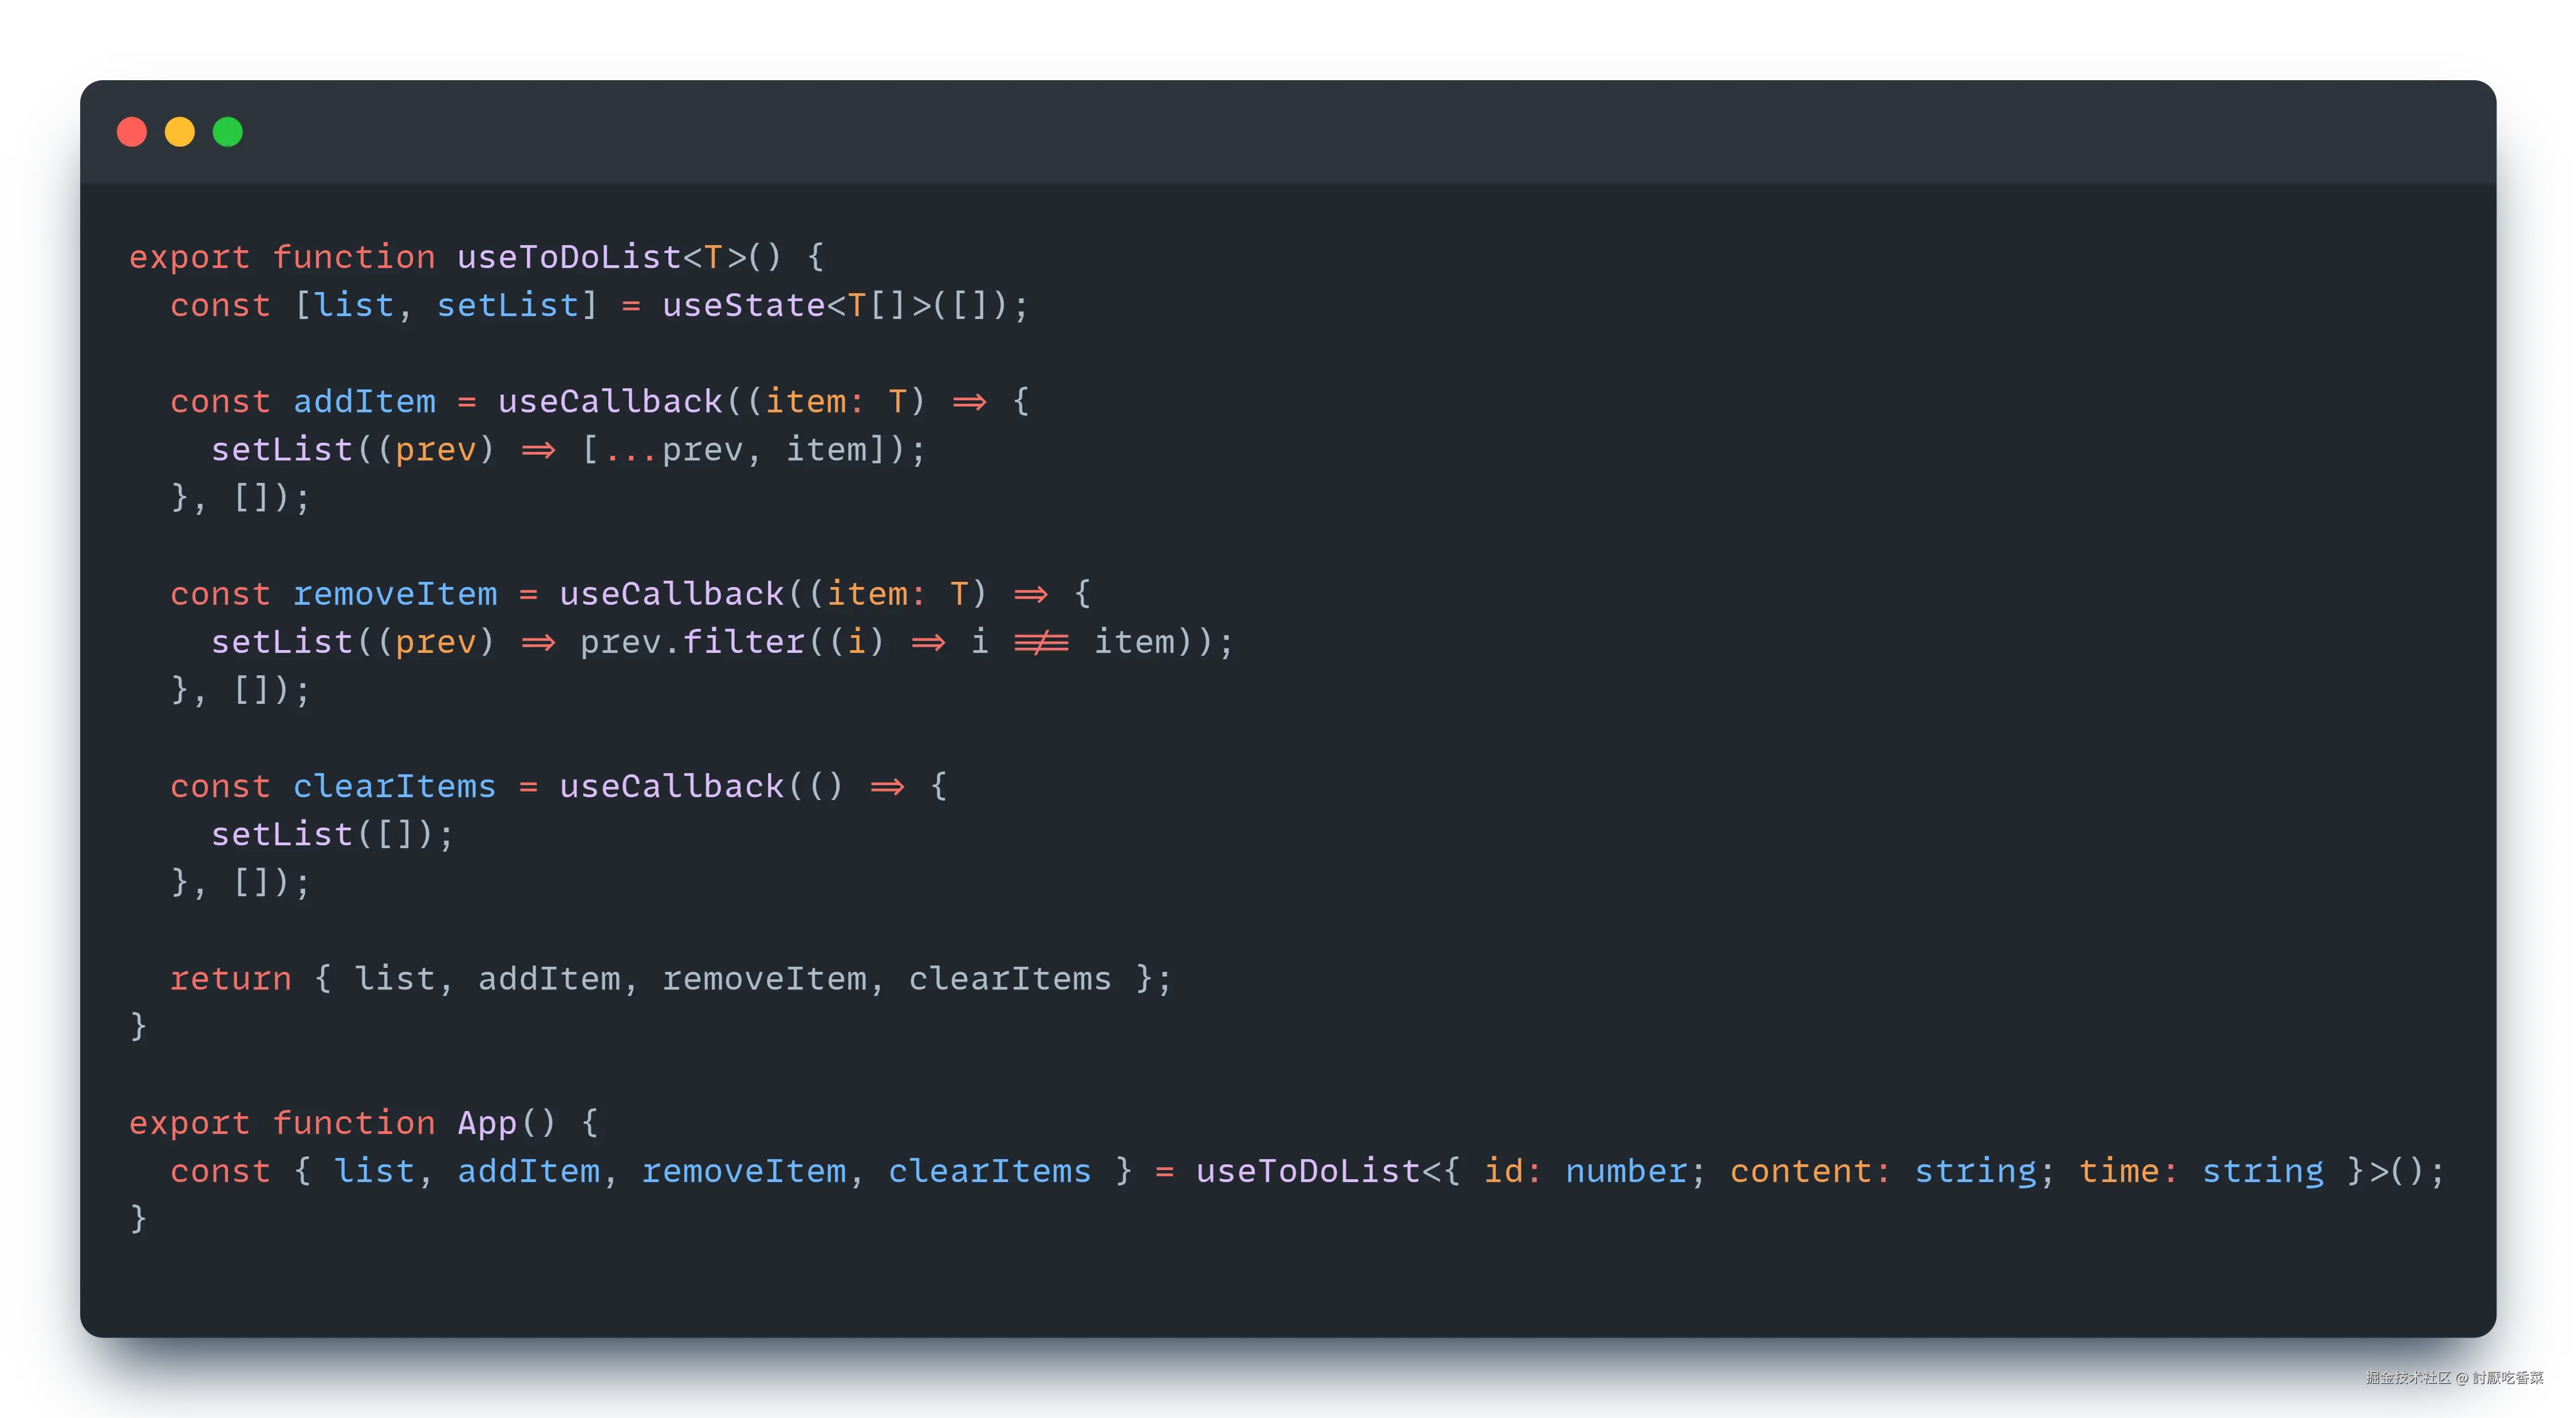Click the useToDoList function name declaration
Screen dimensions: 2576x1418
coord(569,257)
